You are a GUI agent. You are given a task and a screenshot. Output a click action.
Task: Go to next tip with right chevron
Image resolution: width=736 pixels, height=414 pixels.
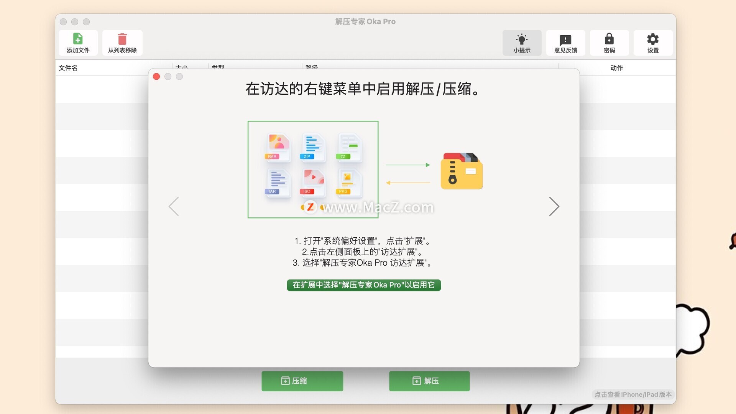click(x=554, y=207)
